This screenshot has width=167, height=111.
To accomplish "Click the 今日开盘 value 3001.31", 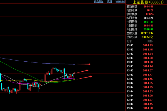I will click(148, 22).
